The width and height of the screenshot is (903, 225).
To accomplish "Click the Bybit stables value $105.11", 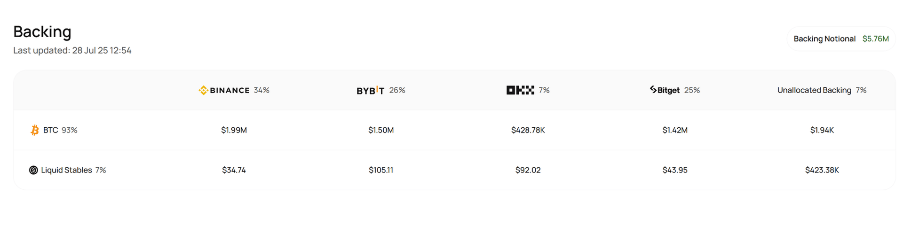I will pyautogui.click(x=381, y=170).
